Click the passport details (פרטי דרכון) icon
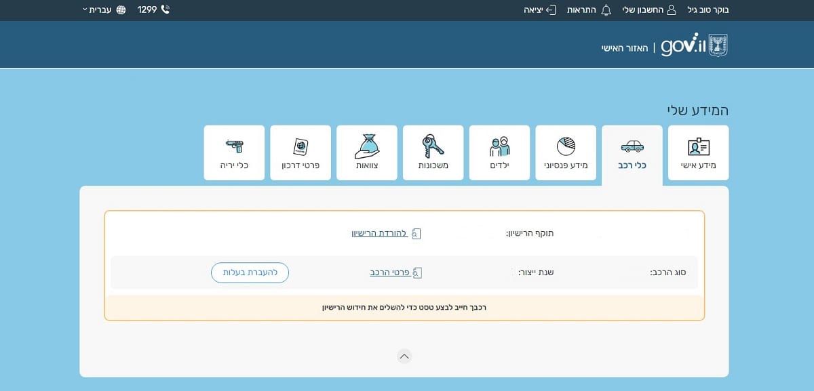The width and height of the screenshot is (814, 391). coord(301,146)
